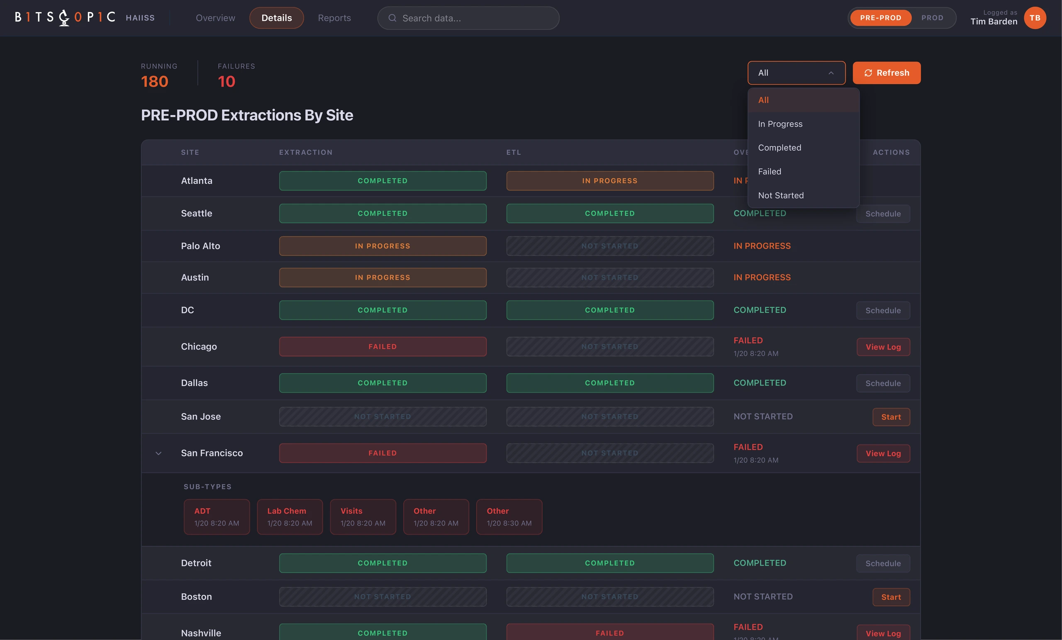Select PRE-PROD environment toggle
This screenshot has width=1062, height=640.
[x=881, y=18]
